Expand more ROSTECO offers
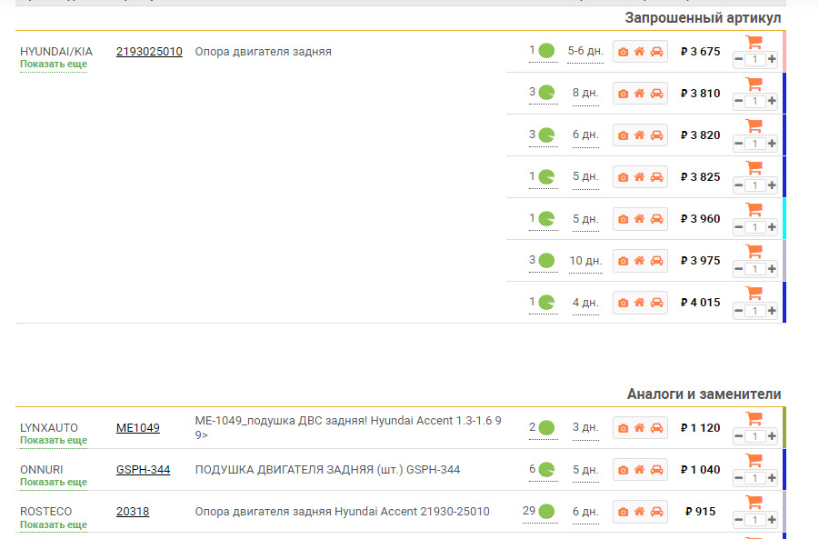This screenshot has height=539, width=819. tap(54, 524)
